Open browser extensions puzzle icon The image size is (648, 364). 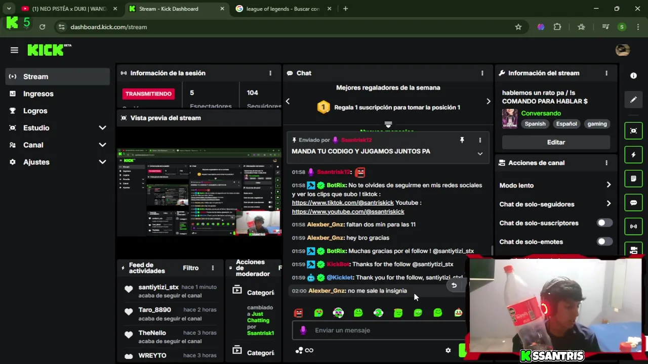[557, 27]
